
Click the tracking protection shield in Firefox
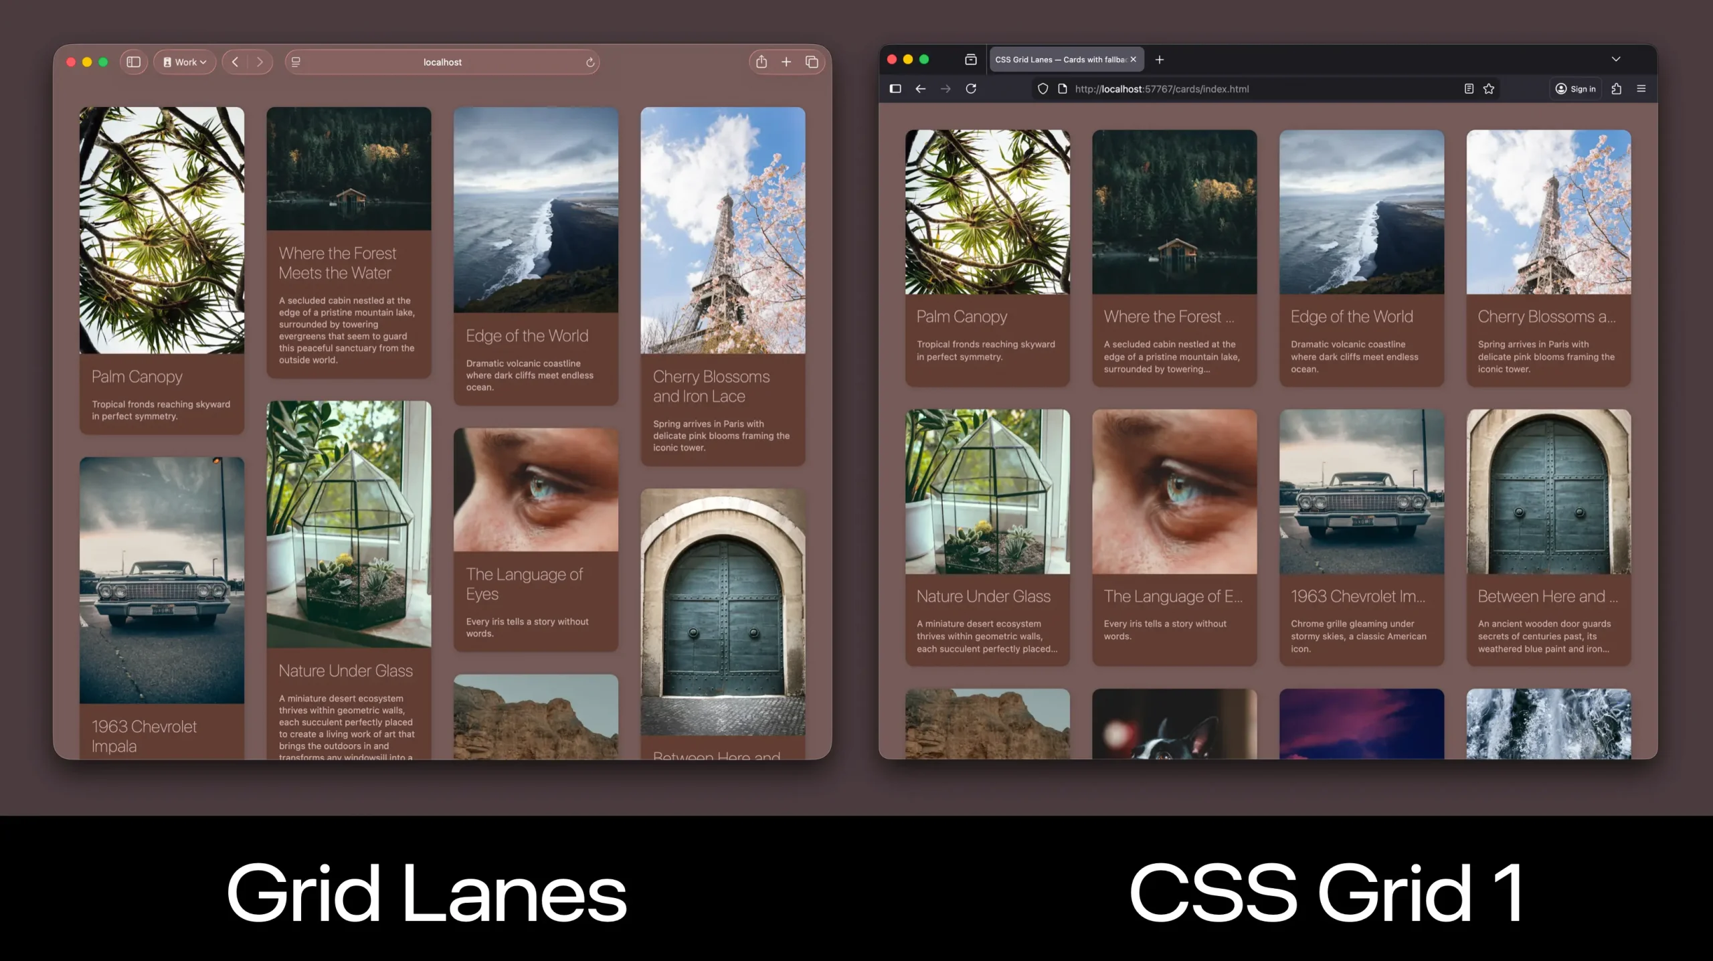pyautogui.click(x=1043, y=88)
